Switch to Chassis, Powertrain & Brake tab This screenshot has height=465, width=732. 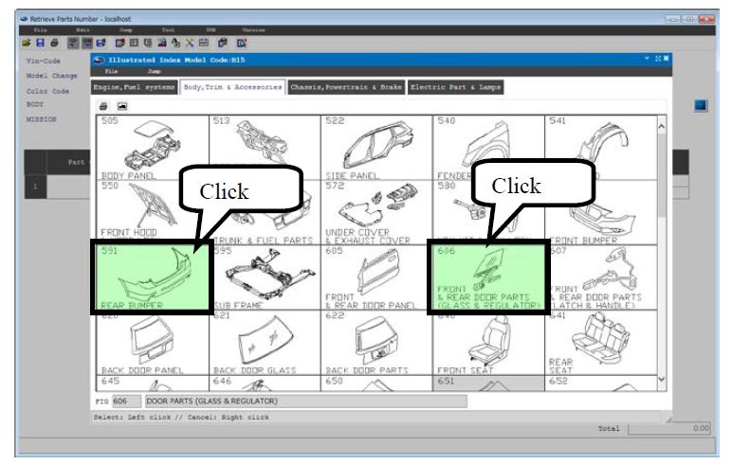[x=346, y=87]
